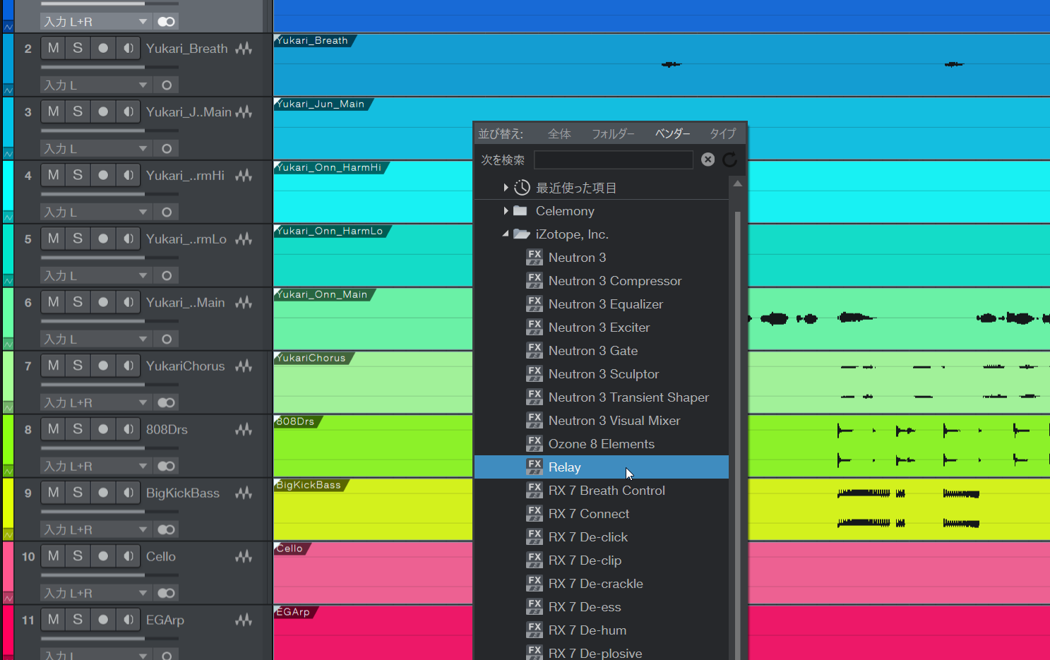The image size is (1050, 660).
Task: Choose Neutron 3 Equalizer plugin
Action: (605, 304)
